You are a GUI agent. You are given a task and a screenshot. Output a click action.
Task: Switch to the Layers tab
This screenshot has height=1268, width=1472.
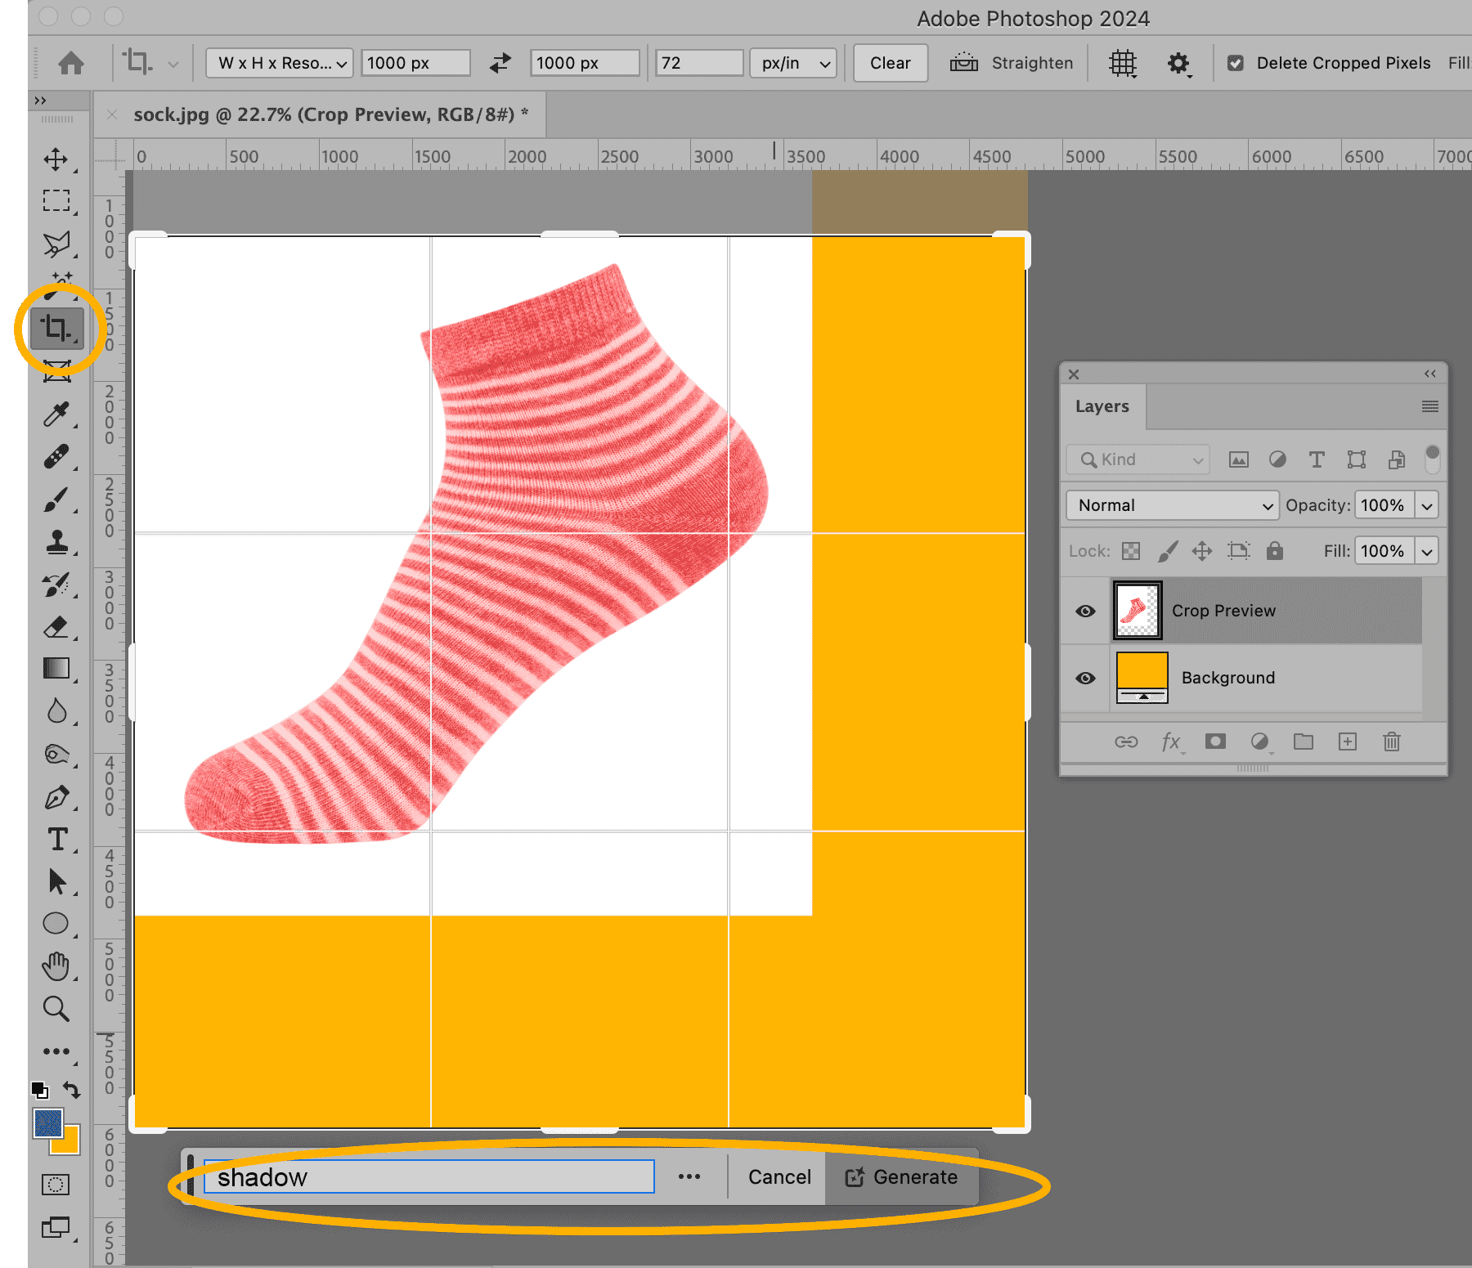pos(1102,406)
